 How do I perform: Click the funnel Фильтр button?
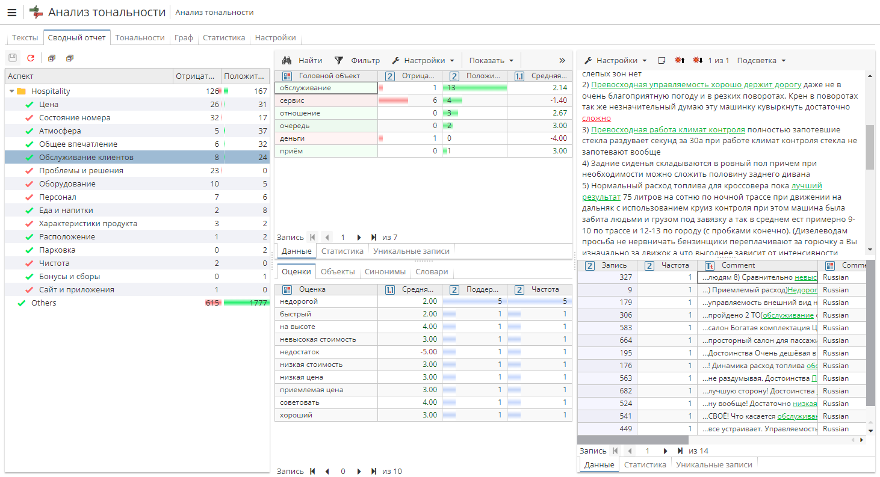(357, 60)
